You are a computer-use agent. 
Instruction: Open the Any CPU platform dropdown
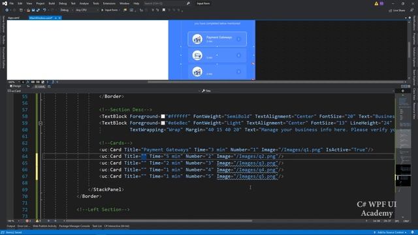87,10
